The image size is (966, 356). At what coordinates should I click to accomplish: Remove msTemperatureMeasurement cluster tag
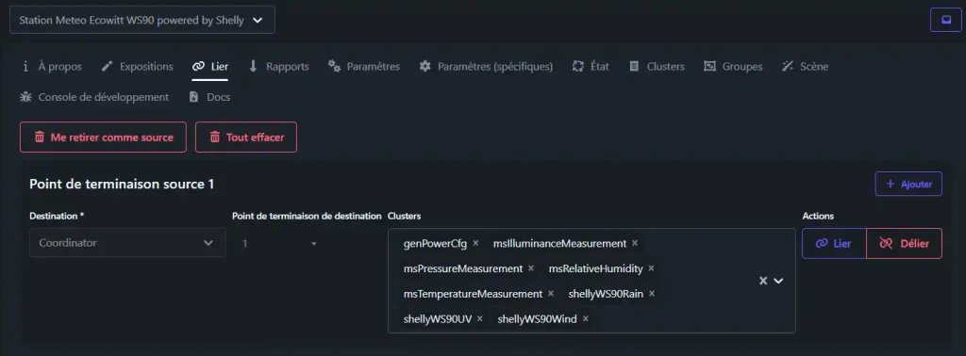(x=551, y=294)
